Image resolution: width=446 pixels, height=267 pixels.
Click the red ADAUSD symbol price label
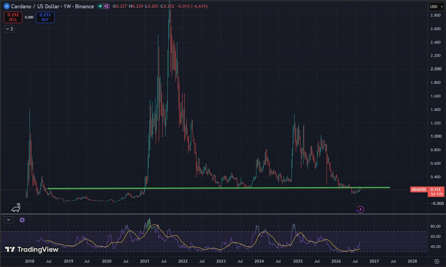click(419, 190)
